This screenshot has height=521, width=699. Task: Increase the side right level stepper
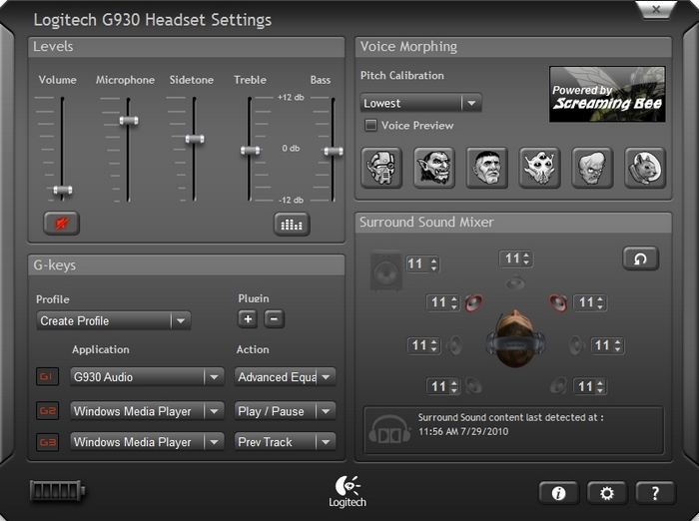pos(617,341)
